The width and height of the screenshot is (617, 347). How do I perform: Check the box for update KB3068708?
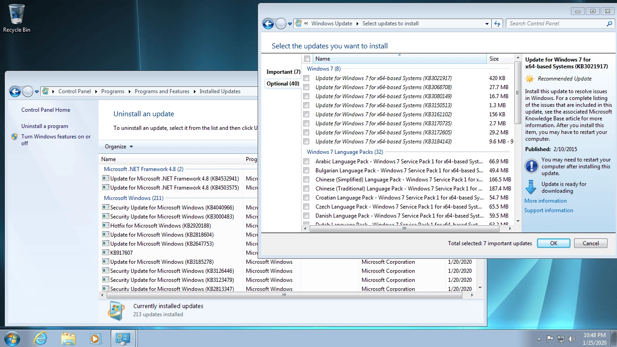306,87
